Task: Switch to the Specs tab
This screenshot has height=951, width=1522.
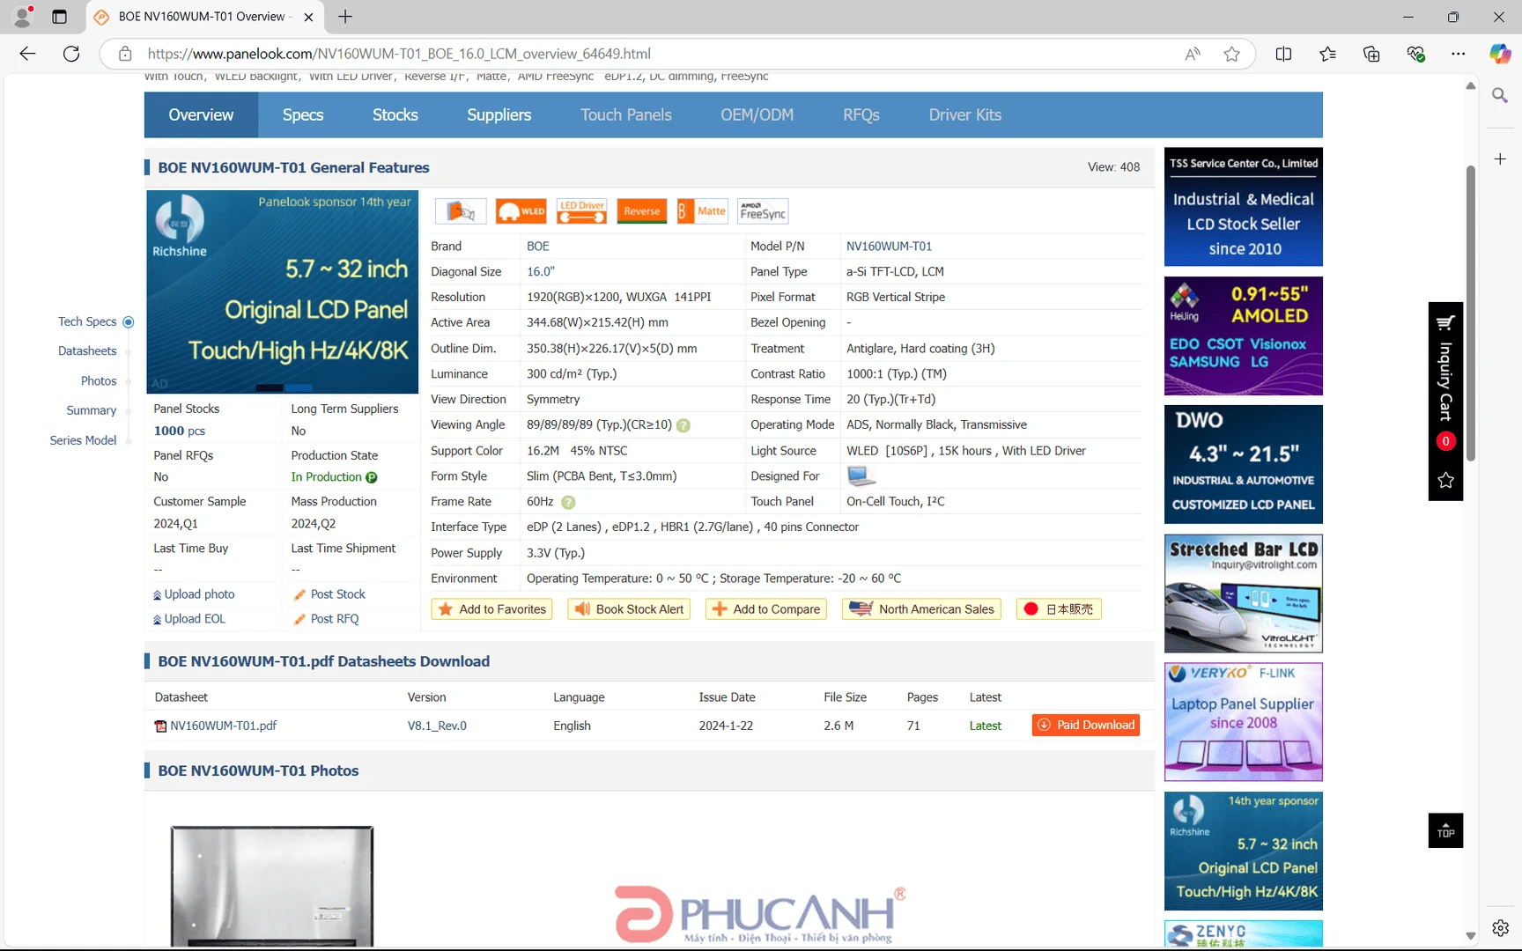Action: click(303, 115)
